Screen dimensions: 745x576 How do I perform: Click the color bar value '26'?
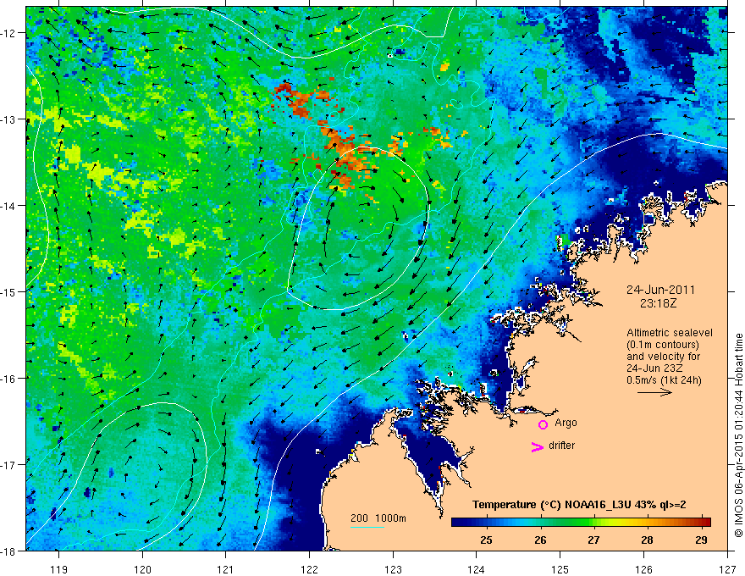coord(540,540)
